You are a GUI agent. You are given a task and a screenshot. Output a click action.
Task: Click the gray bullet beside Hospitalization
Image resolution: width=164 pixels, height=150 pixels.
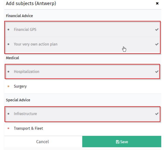[9, 71]
